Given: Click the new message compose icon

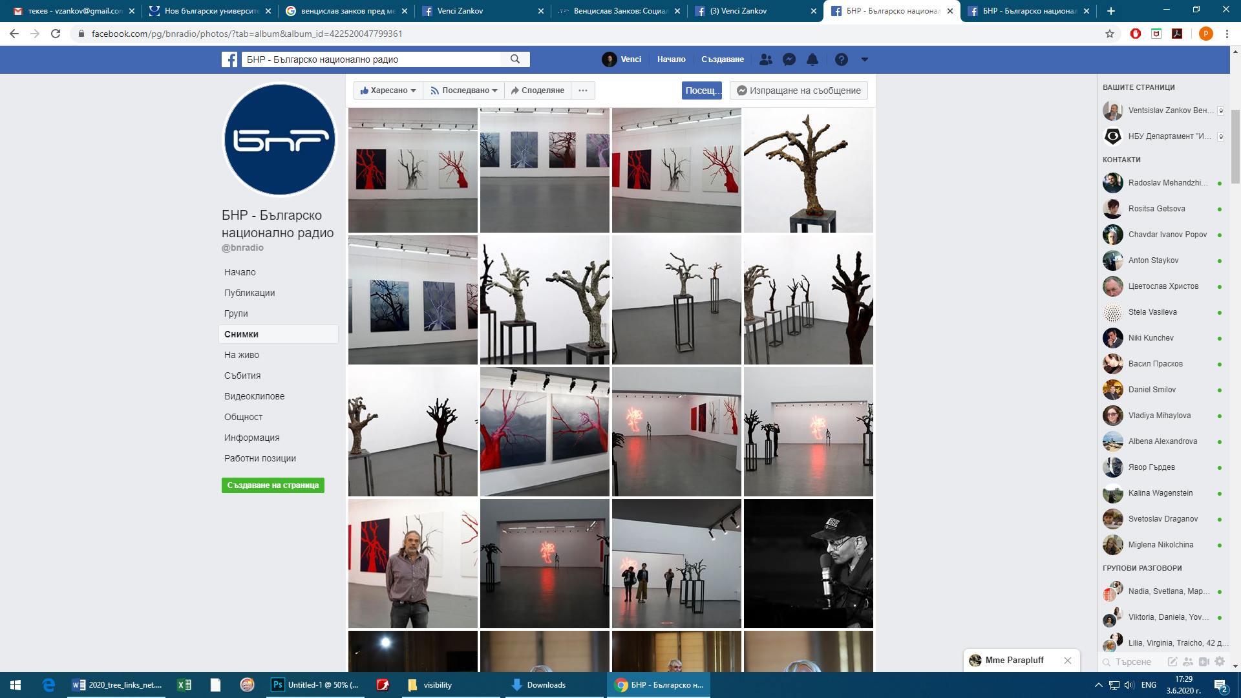Looking at the screenshot, I should [1172, 662].
